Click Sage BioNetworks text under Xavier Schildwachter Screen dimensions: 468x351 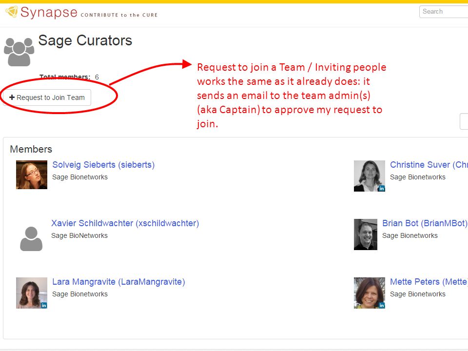coord(79,235)
